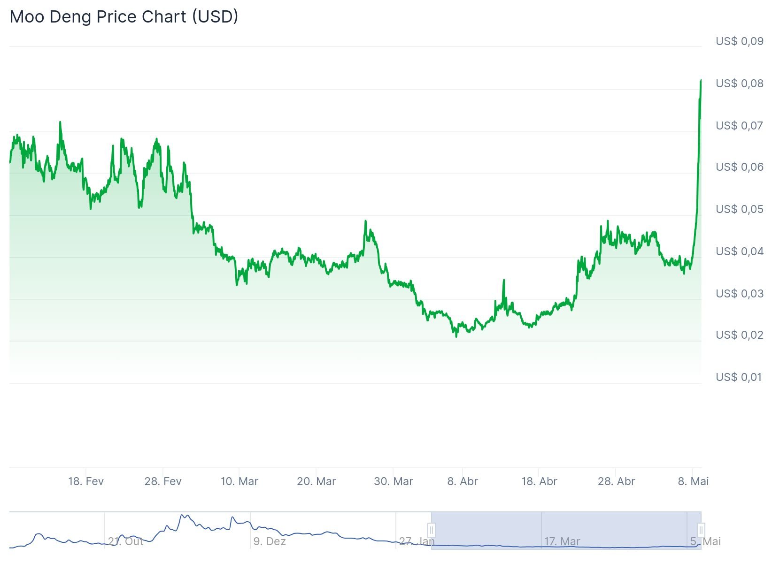
Task: Click the left navigator range handle
Action: pos(431,530)
